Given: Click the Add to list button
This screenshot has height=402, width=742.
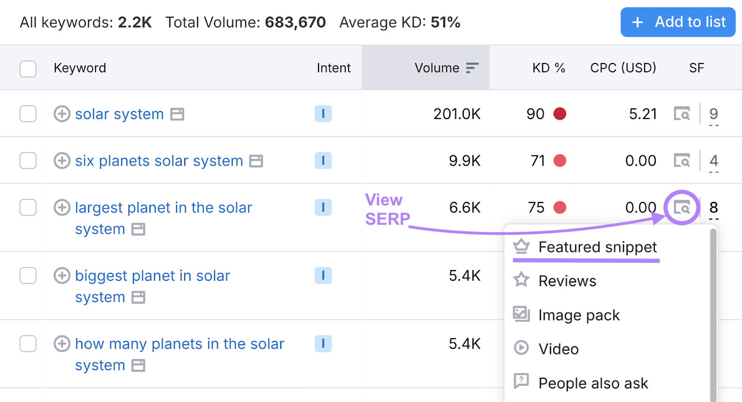Looking at the screenshot, I should [678, 22].
